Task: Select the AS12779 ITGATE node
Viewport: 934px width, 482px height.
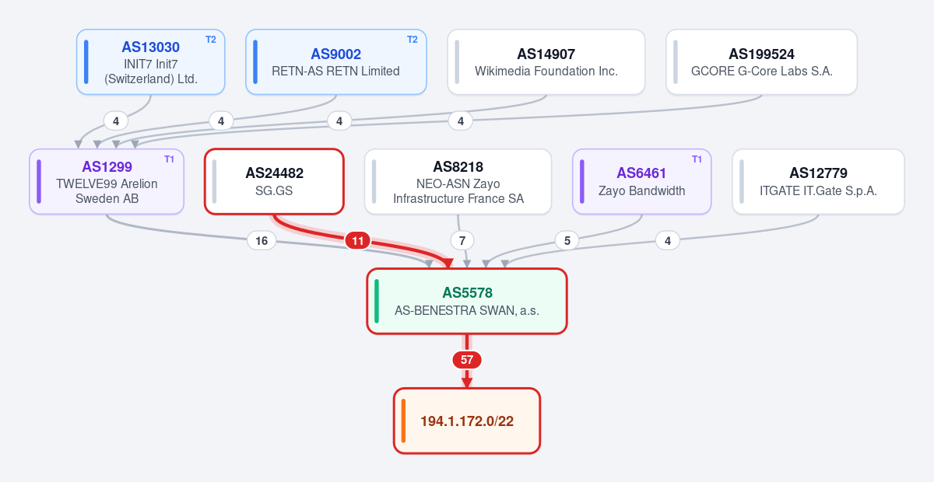Action: click(819, 181)
